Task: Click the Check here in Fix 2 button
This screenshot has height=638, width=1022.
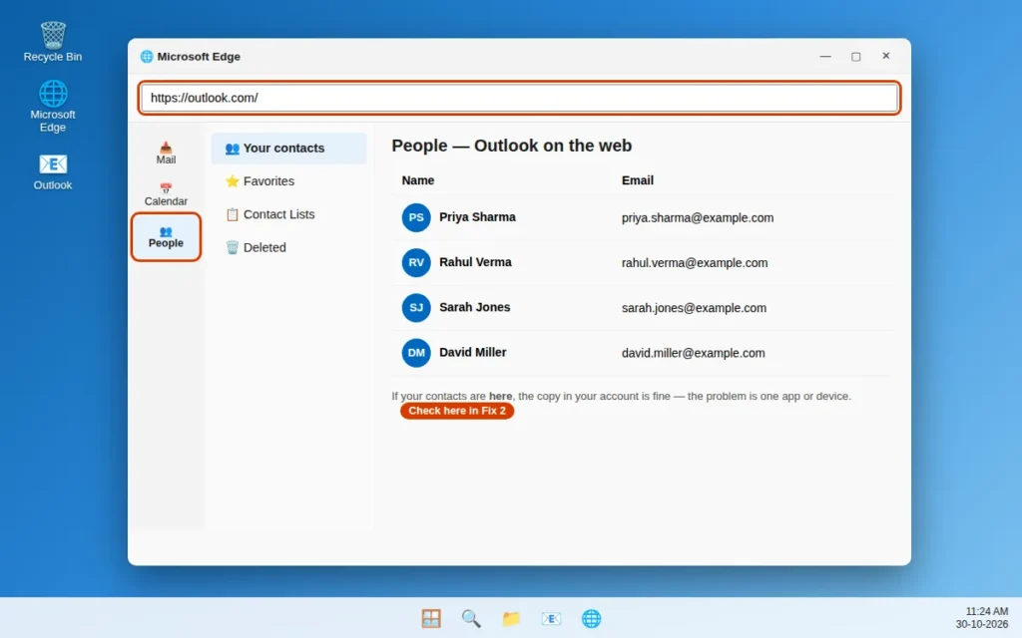Action: [x=457, y=411]
